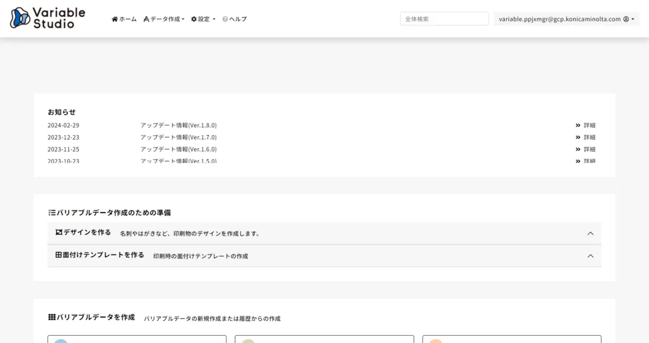
Task: Click the 印刷時の面付けテンプレートの作成 description
Action: click(x=201, y=256)
